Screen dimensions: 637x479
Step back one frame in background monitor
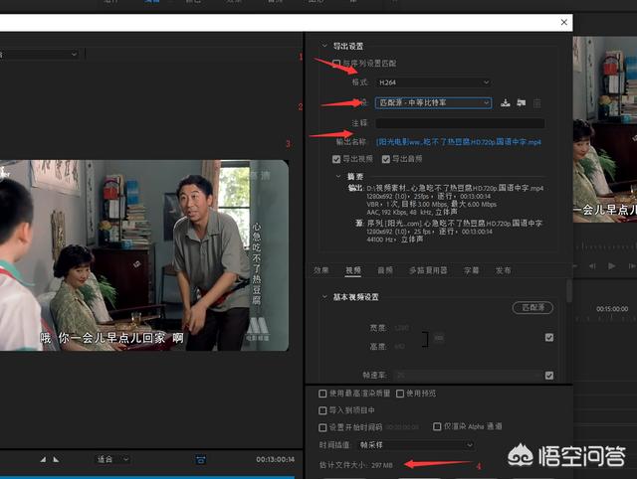(x=593, y=266)
